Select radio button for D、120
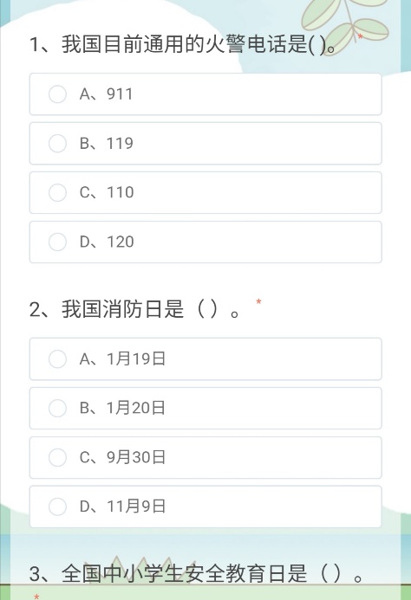The image size is (411, 600). pyautogui.click(x=57, y=242)
